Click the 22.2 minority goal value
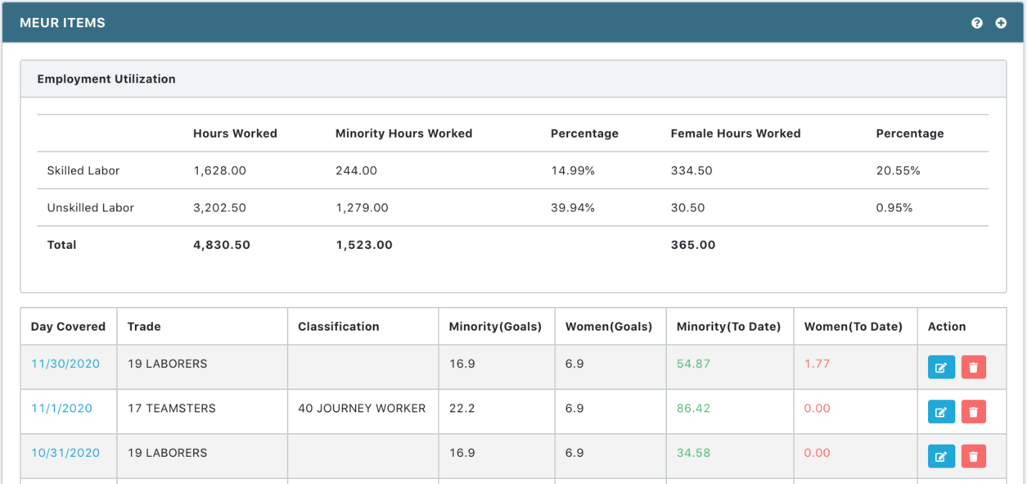The height and width of the screenshot is (484, 1027). point(462,408)
